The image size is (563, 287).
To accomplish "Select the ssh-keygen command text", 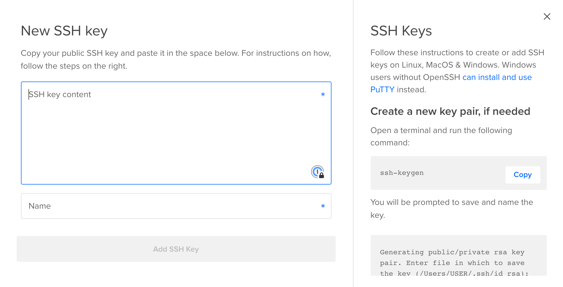I will point(402,173).
